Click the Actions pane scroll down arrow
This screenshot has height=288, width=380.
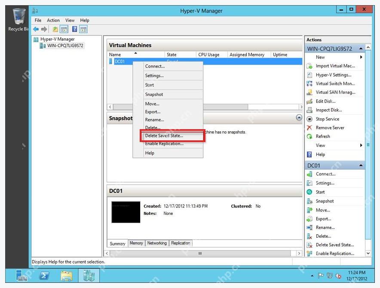point(368,253)
